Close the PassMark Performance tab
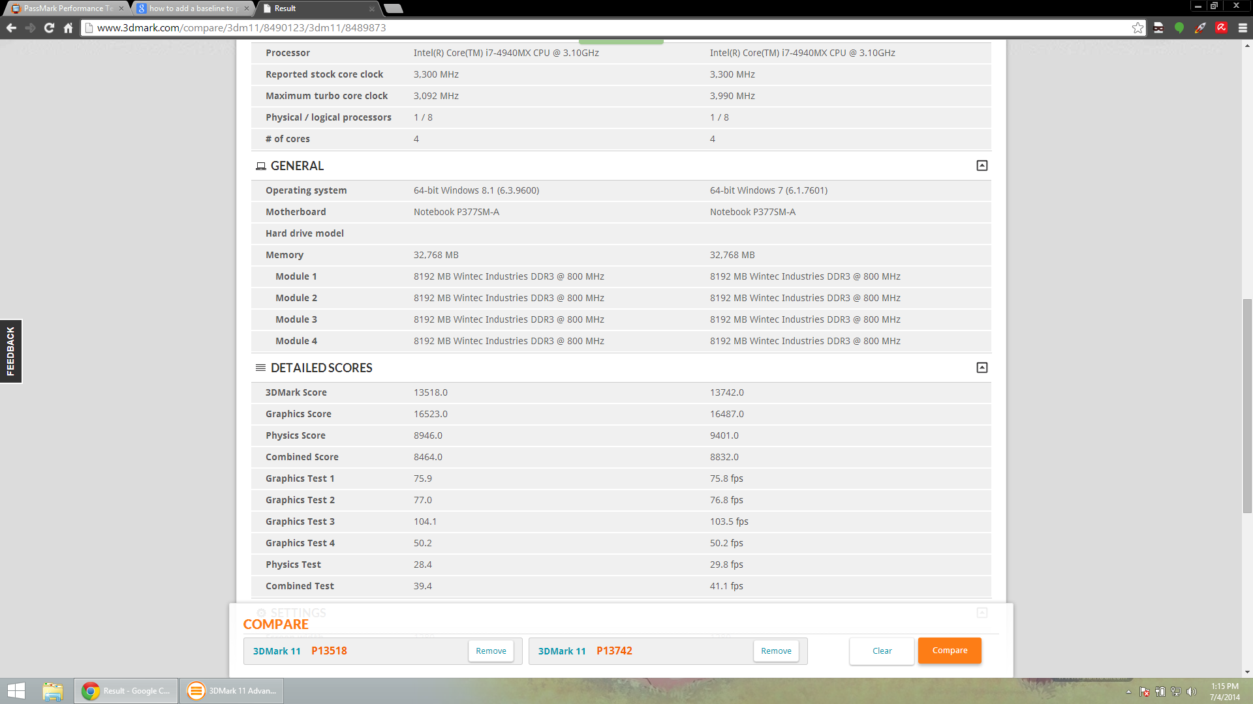Image resolution: width=1253 pixels, height=704 pixels. (121, 8)
